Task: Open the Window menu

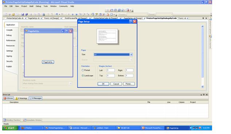Action: (x=54, y=6)
